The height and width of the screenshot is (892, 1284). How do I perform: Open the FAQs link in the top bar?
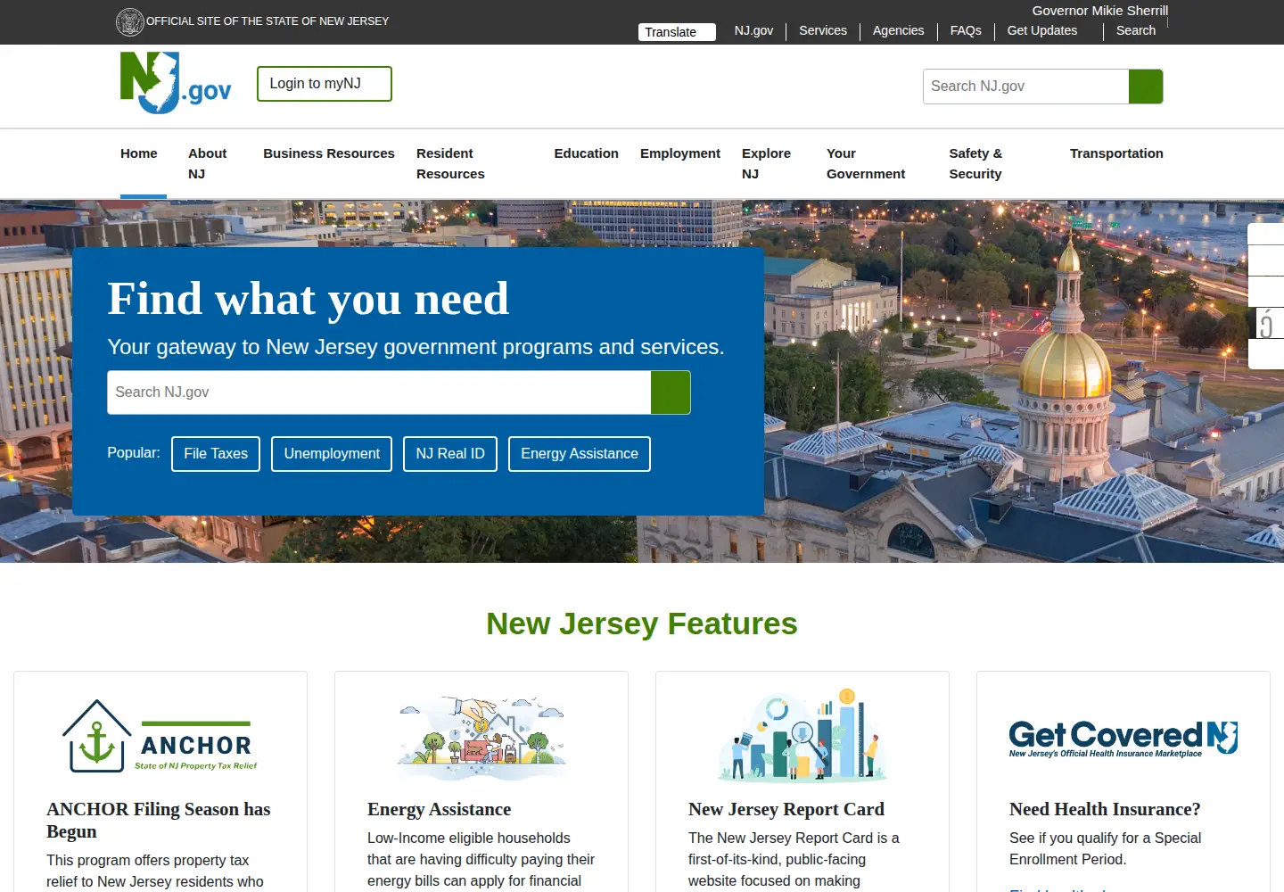point(966,30)
